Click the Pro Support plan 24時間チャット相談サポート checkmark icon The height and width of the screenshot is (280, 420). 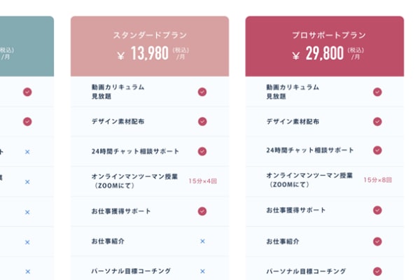tap(377, 150)
